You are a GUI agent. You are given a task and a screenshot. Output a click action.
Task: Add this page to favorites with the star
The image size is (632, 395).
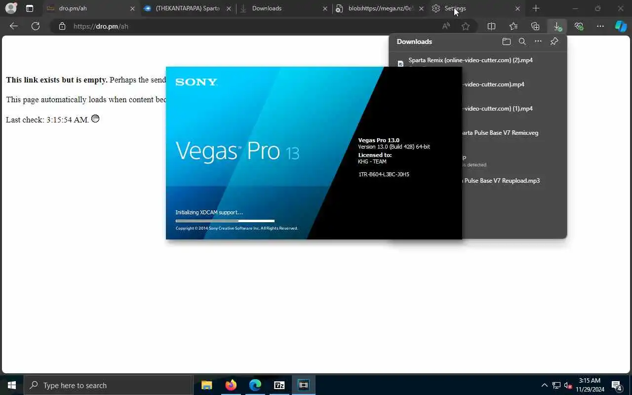coord(465,26)
